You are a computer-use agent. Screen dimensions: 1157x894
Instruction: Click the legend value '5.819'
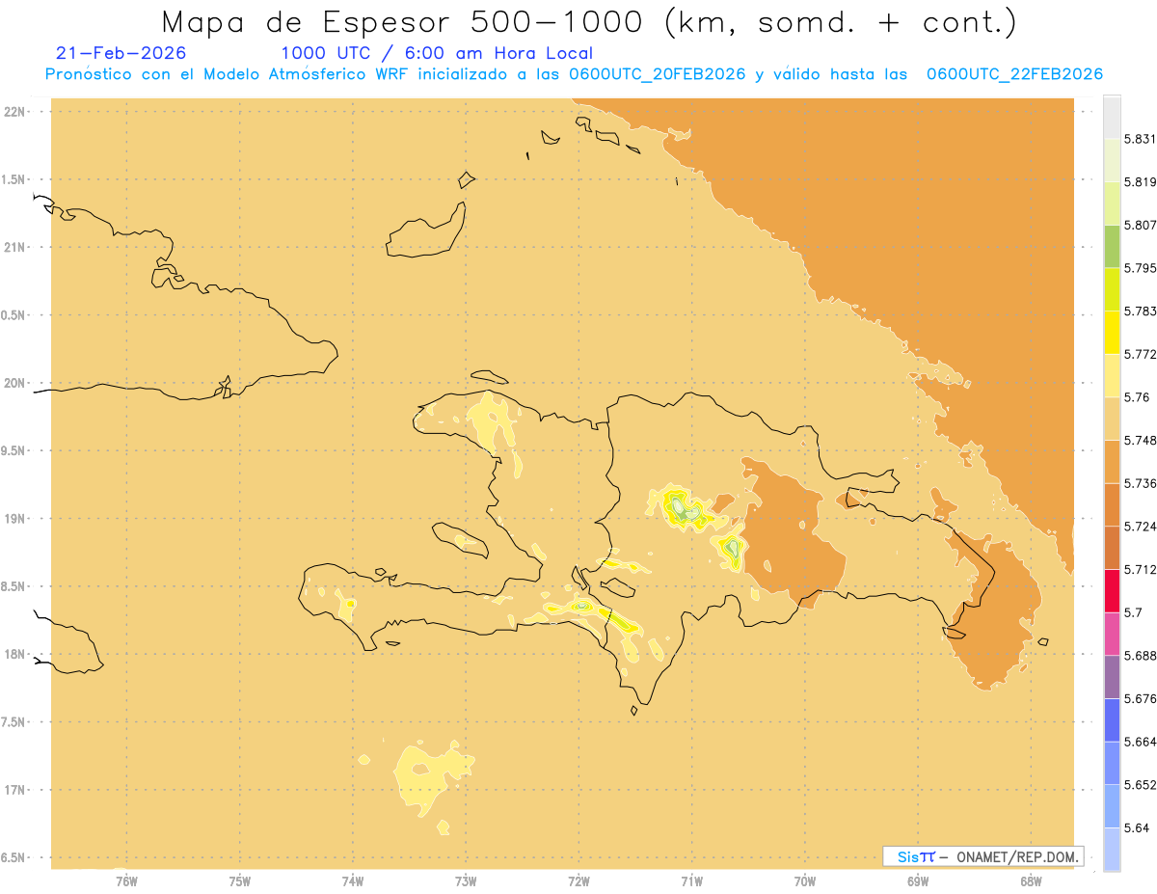(1140, 182)
